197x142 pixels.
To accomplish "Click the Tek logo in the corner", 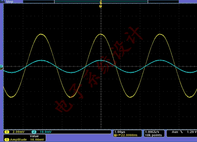I will click(2, 2).
